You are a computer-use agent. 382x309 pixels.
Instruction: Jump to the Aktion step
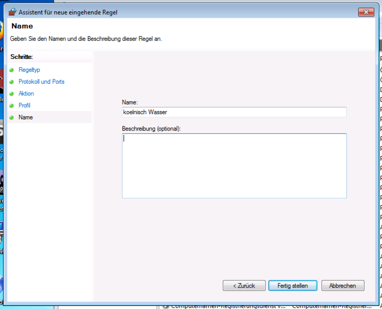26,94
